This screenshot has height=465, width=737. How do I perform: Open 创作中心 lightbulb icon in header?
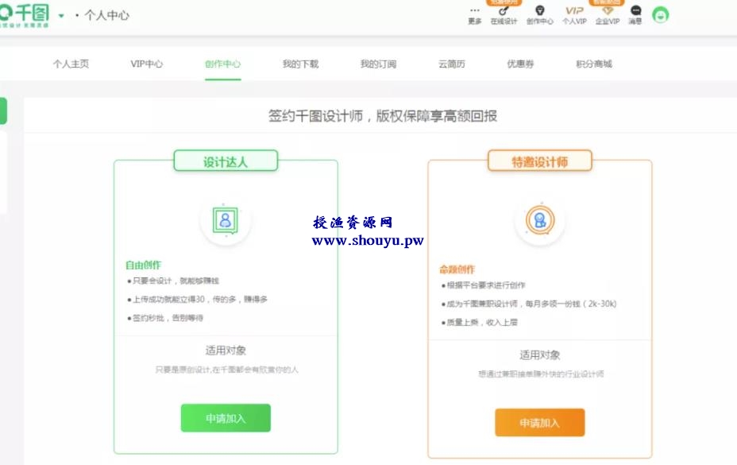coord(539,15)
